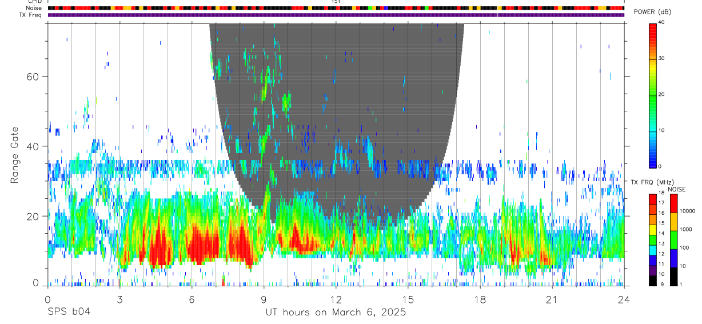702x324 pixels.
Task: Click the 21 hour tick on UT axis
Action: (552, 299)
